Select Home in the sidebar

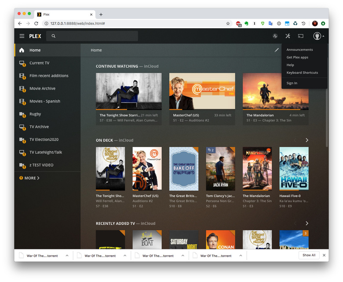[47, 50]
